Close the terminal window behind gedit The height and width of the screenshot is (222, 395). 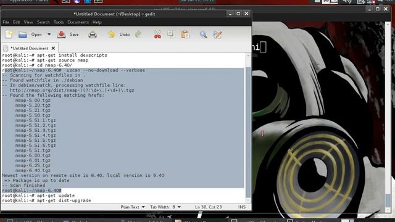tap(386, 9)
